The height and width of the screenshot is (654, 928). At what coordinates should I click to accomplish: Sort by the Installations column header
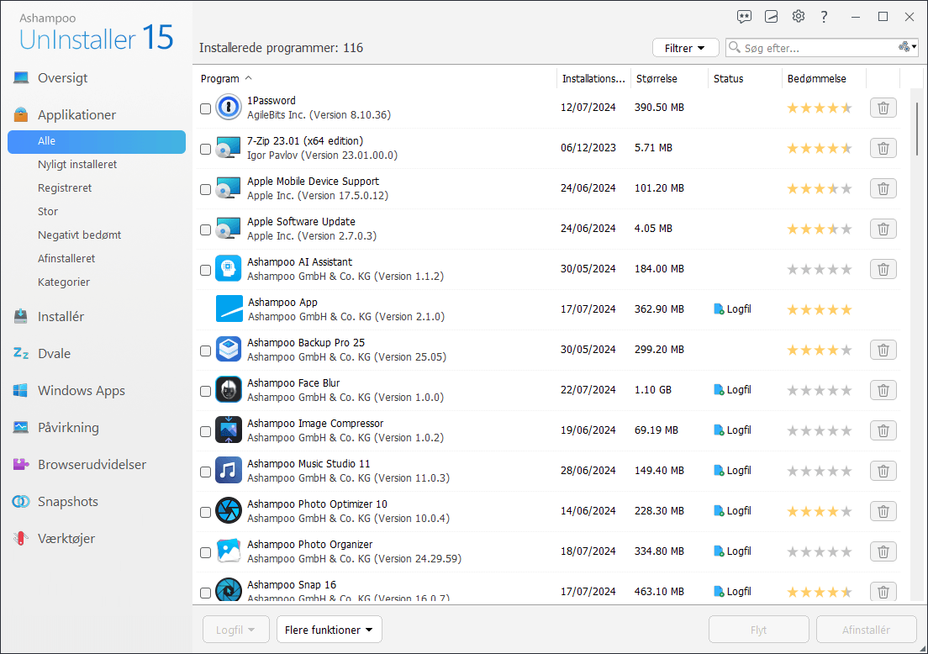593,79
